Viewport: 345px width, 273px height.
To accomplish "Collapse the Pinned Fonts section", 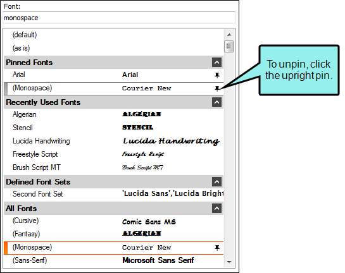I will click(216, 63).
